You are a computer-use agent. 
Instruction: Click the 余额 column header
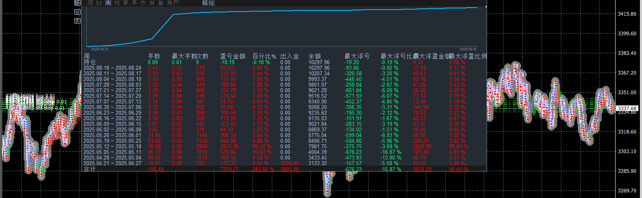[x=315, y=57]
